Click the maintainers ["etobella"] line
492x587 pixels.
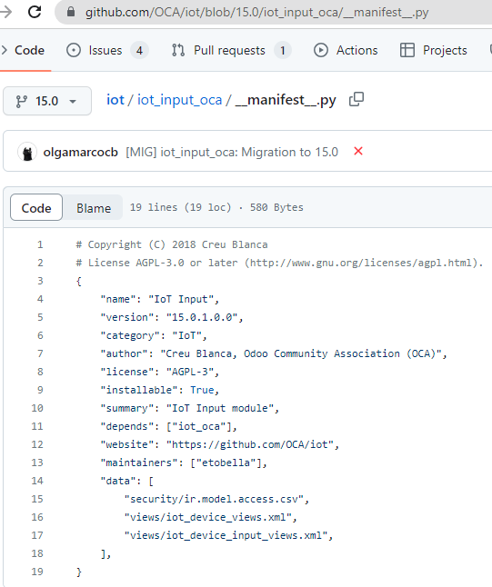(x=184, y=463)
